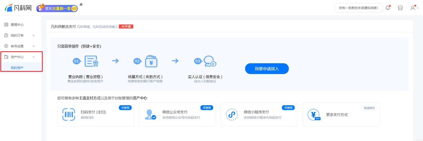Click 更多支付方式 title text
423x141 pixels.
(x=337, y=115)
